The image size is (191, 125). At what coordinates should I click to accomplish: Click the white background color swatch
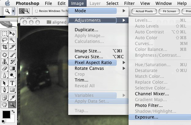(12, 119)
